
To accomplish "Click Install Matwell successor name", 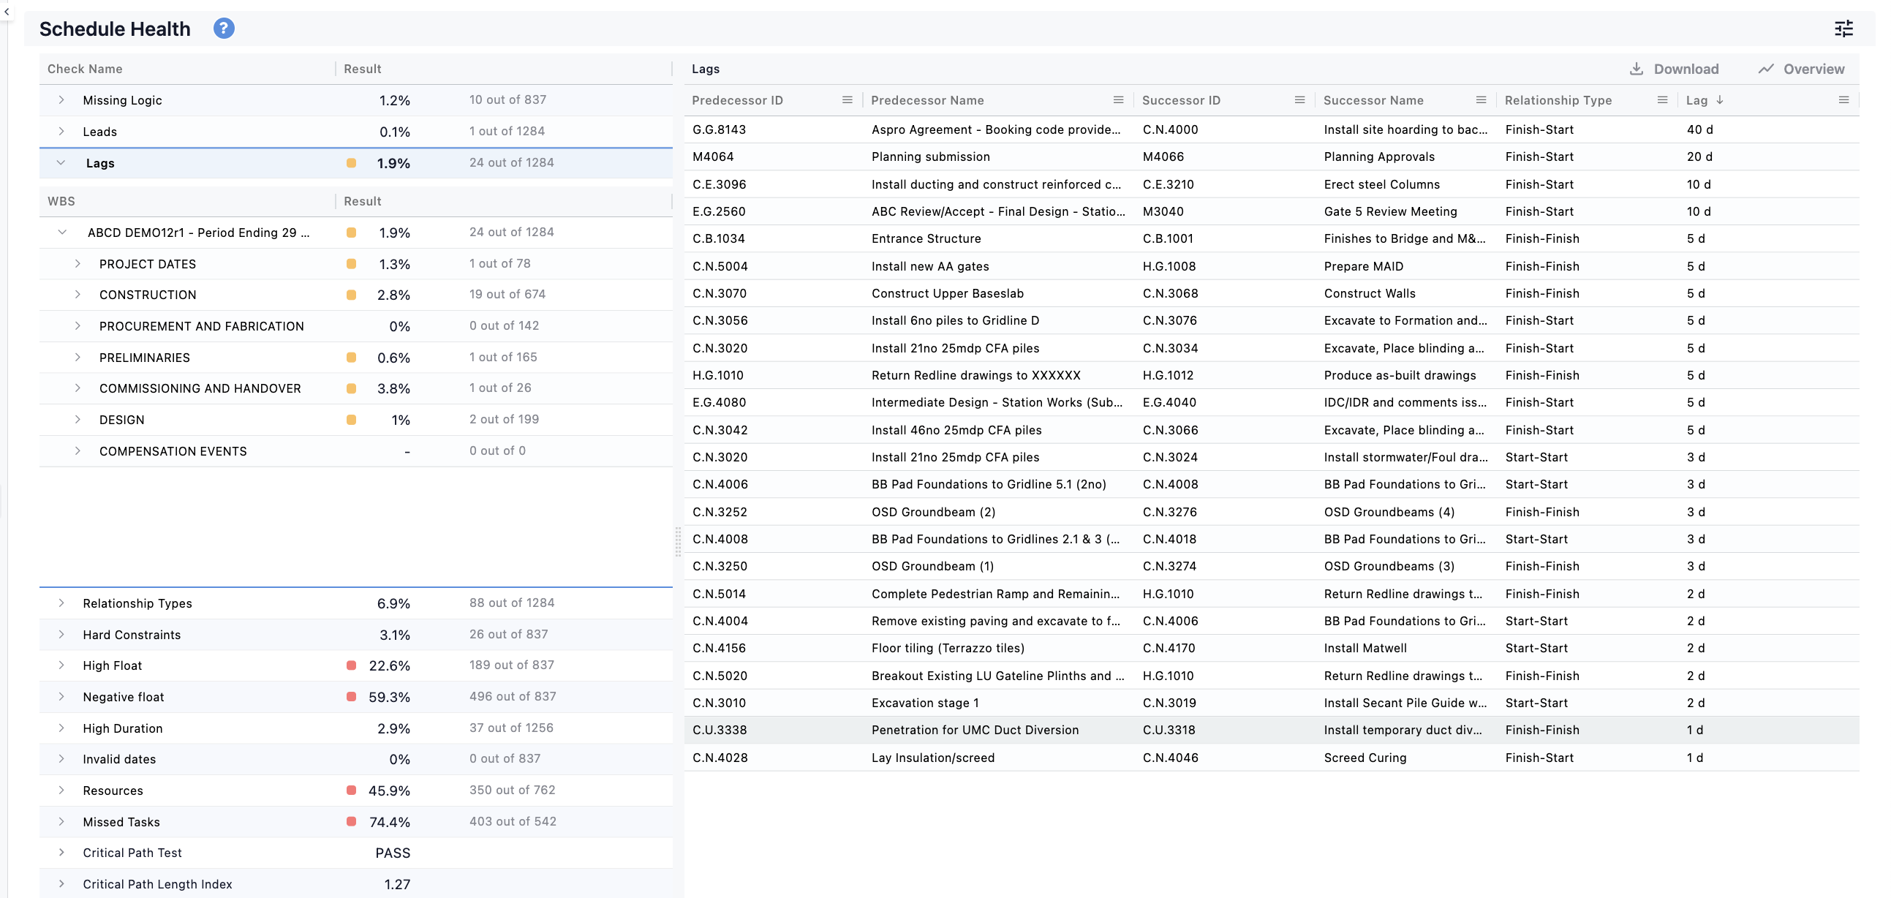I will [x=1365, y=648].
